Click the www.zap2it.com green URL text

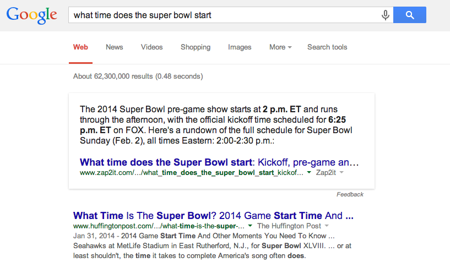(x=192, y=173)
